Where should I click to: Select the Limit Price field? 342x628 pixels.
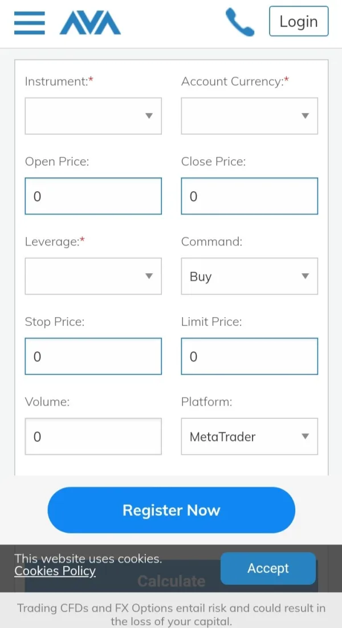[x=249, y=356]
